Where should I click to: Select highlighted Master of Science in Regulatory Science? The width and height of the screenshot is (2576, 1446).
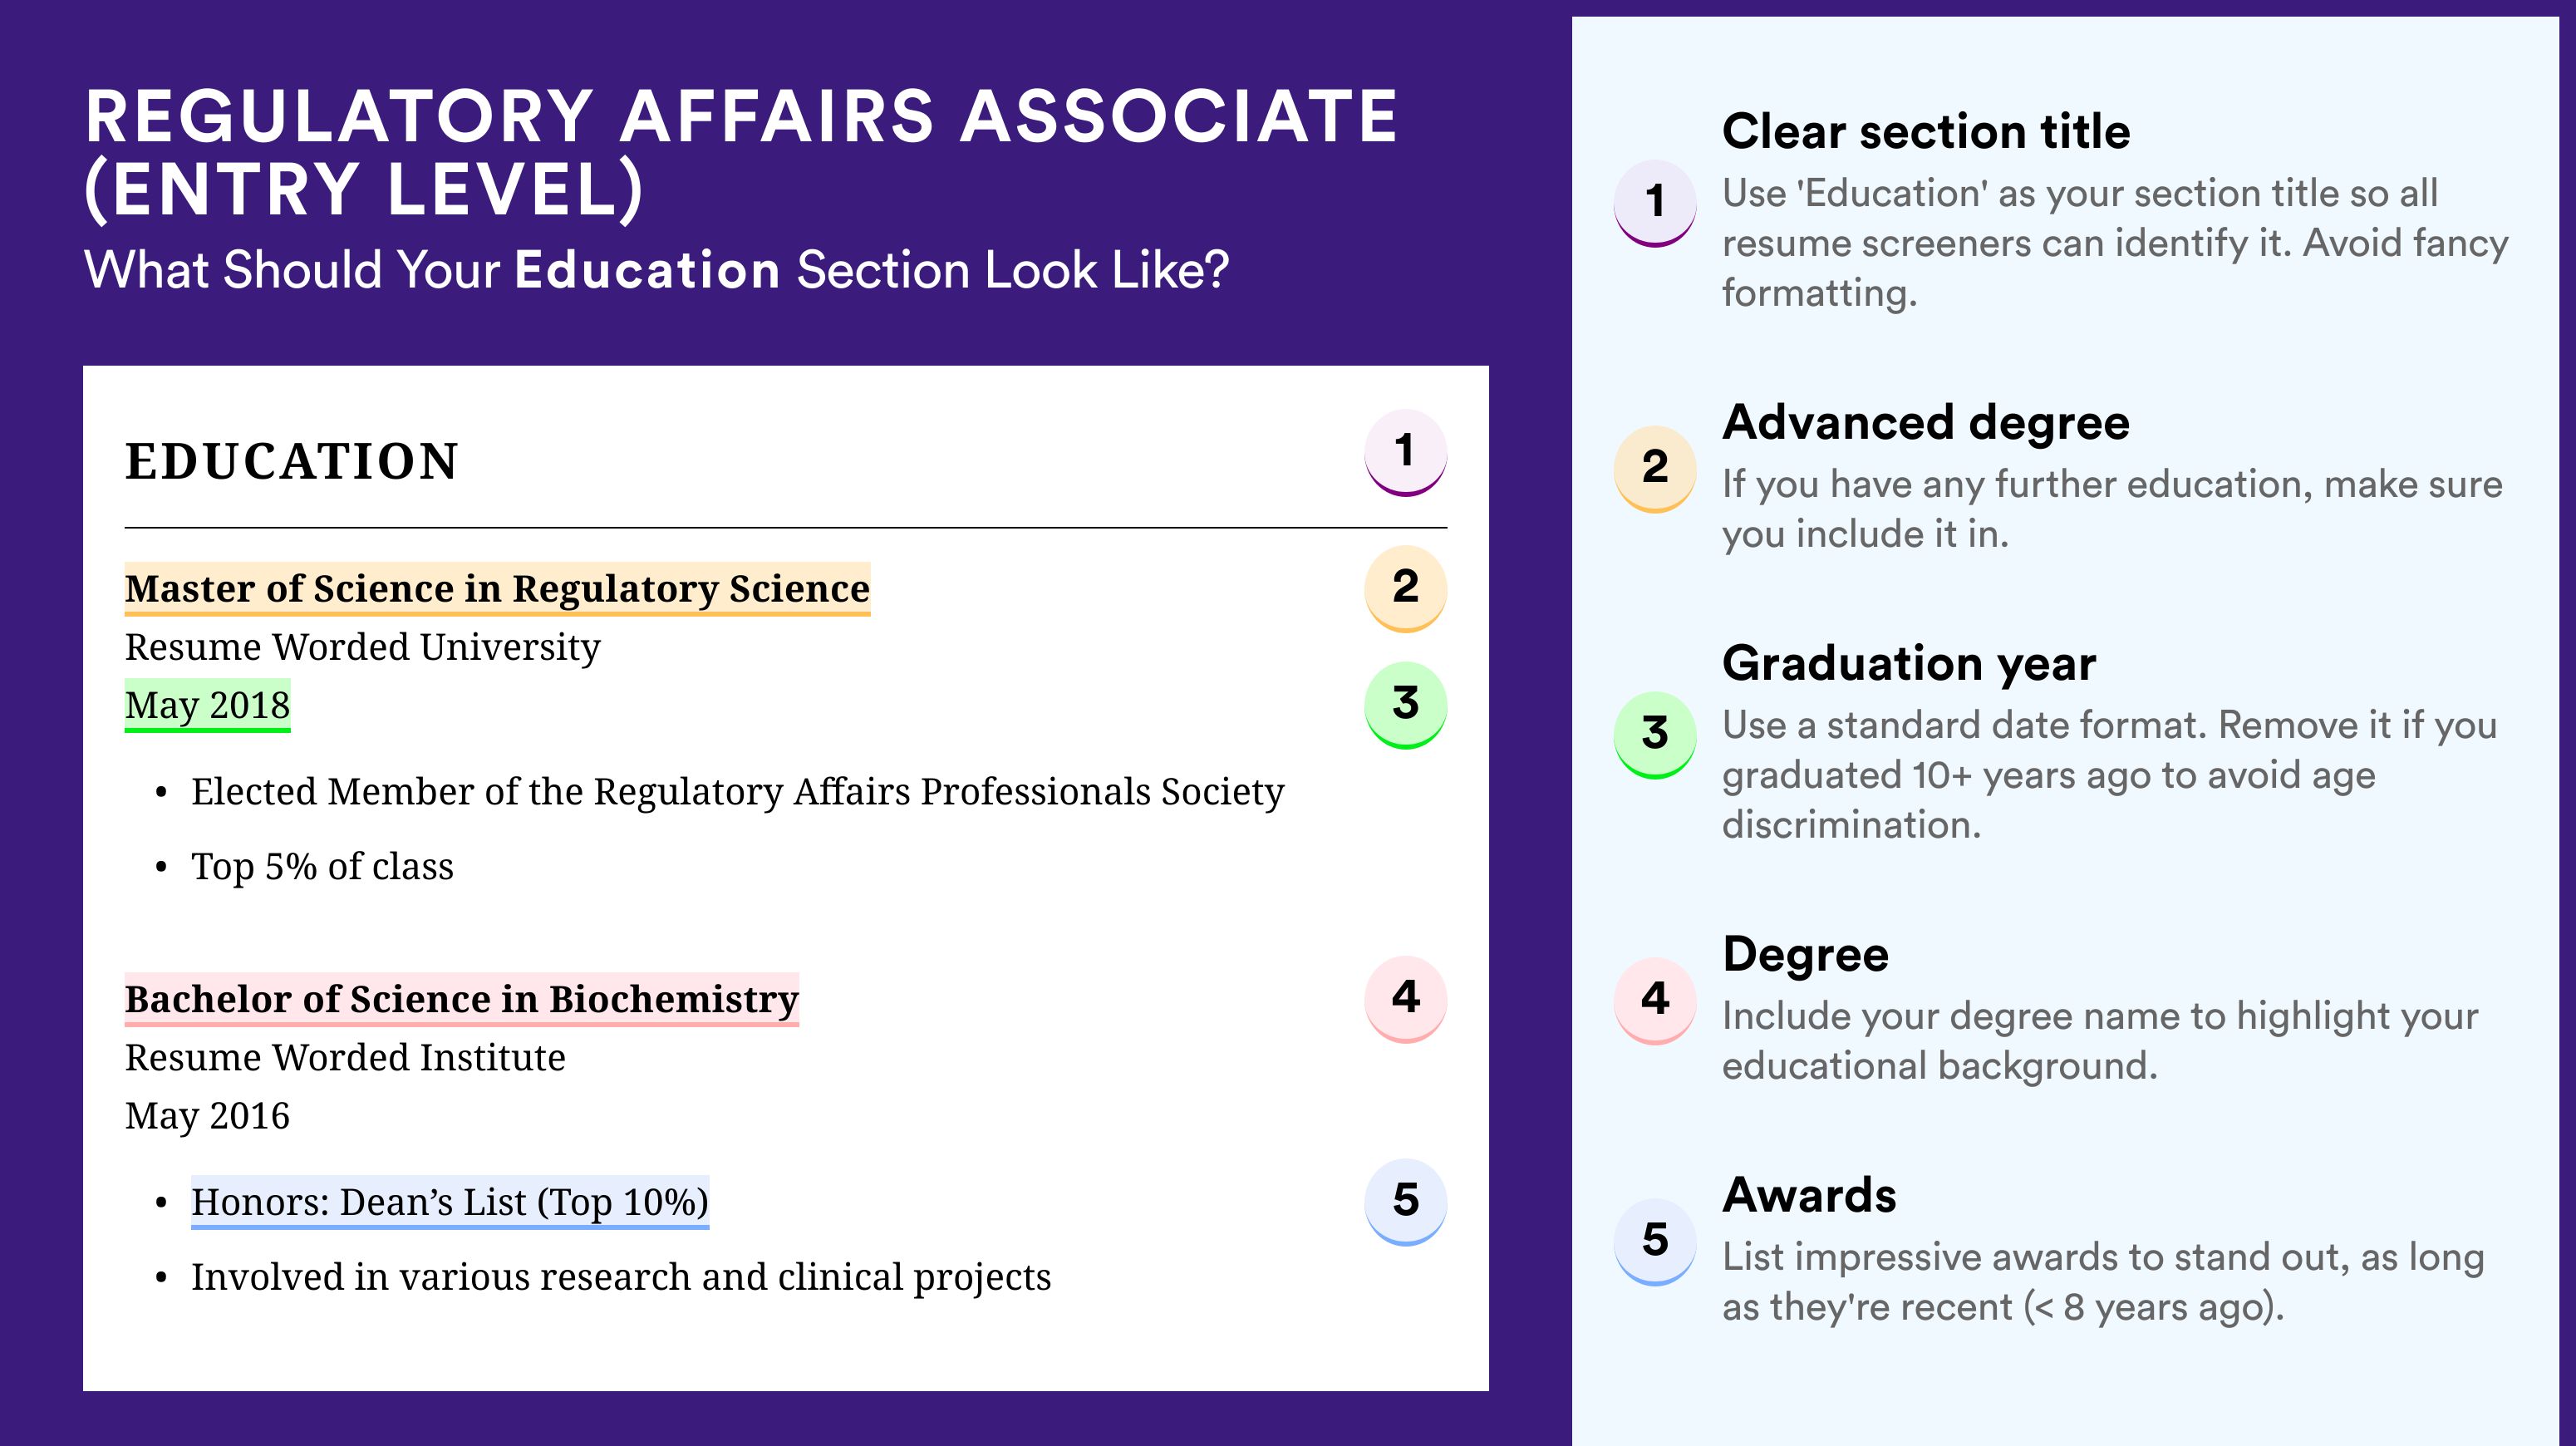(x=497, y=589)
